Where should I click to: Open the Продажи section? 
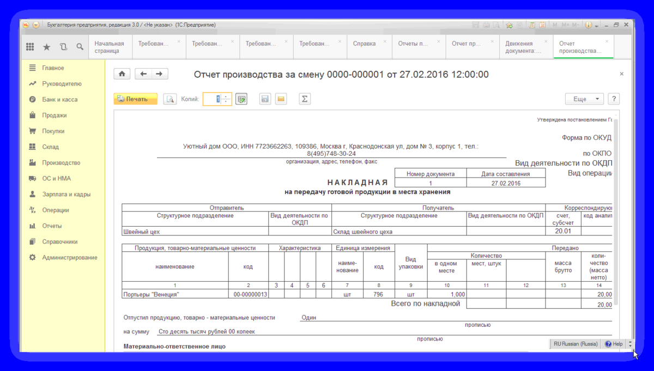click(x=55, y=115)
